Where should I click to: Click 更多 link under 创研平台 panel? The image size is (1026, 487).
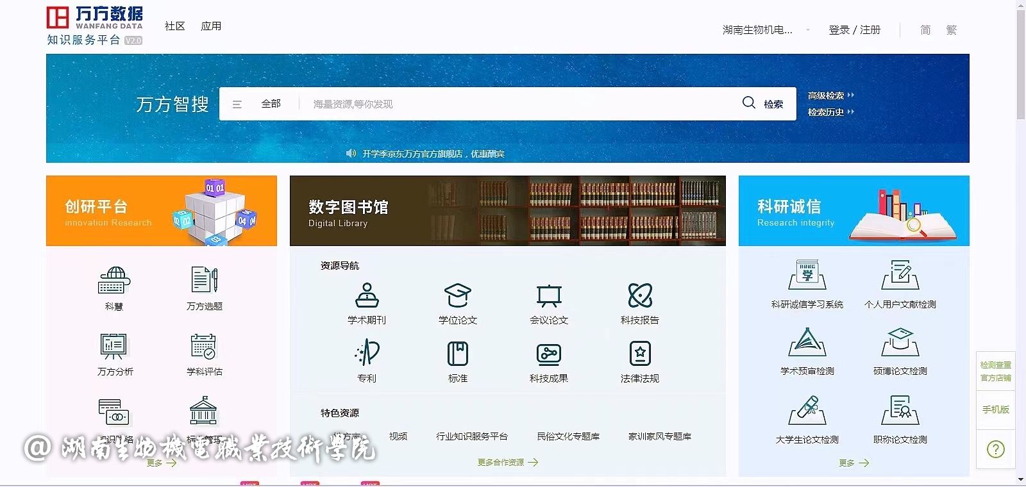[x=162, y=463]
